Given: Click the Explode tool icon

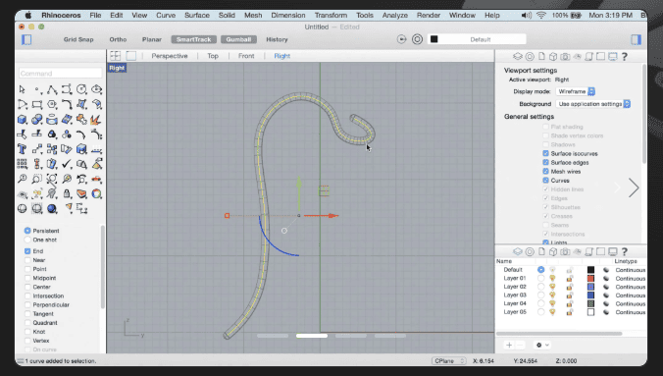Looking at the screenshot, I should 96,120.
